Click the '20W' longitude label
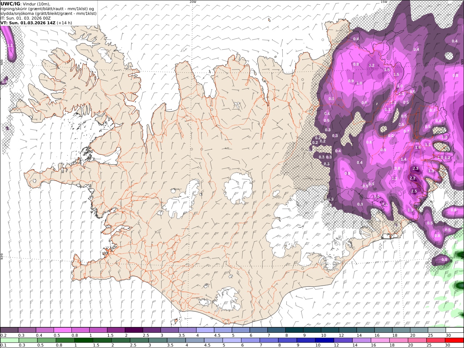 tap(193, 2)
